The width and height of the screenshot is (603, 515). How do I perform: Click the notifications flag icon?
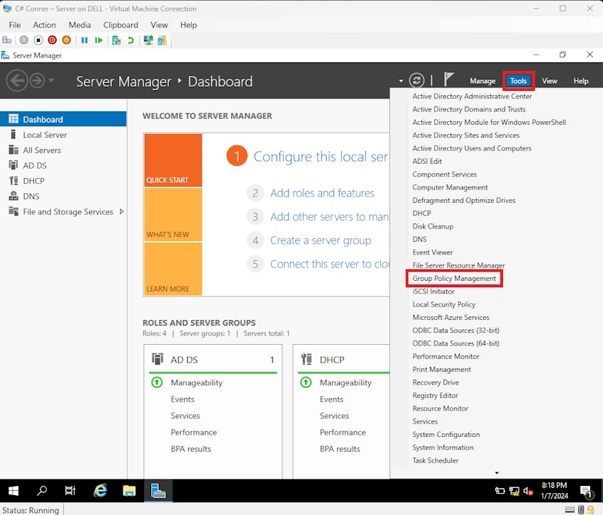[448, 79]
